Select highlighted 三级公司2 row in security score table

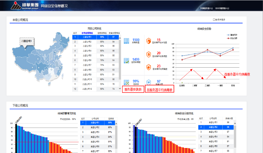click(x=216, y=127)
